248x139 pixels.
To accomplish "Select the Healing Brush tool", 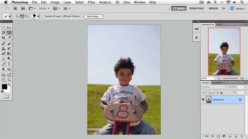I will click(x=3, y=44).
